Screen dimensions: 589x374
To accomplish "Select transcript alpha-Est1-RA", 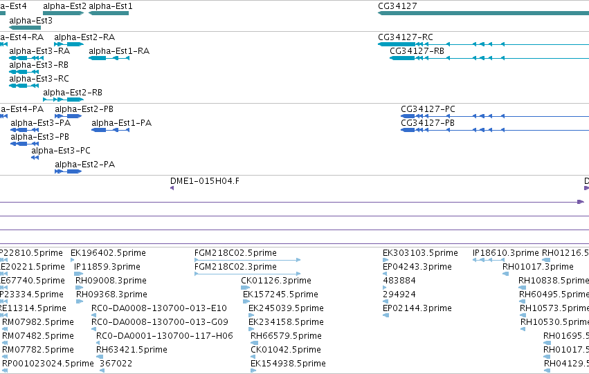I will point(109,58).
